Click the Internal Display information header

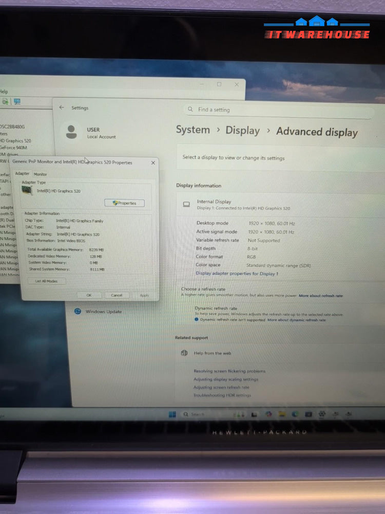(x=281, y=205)
